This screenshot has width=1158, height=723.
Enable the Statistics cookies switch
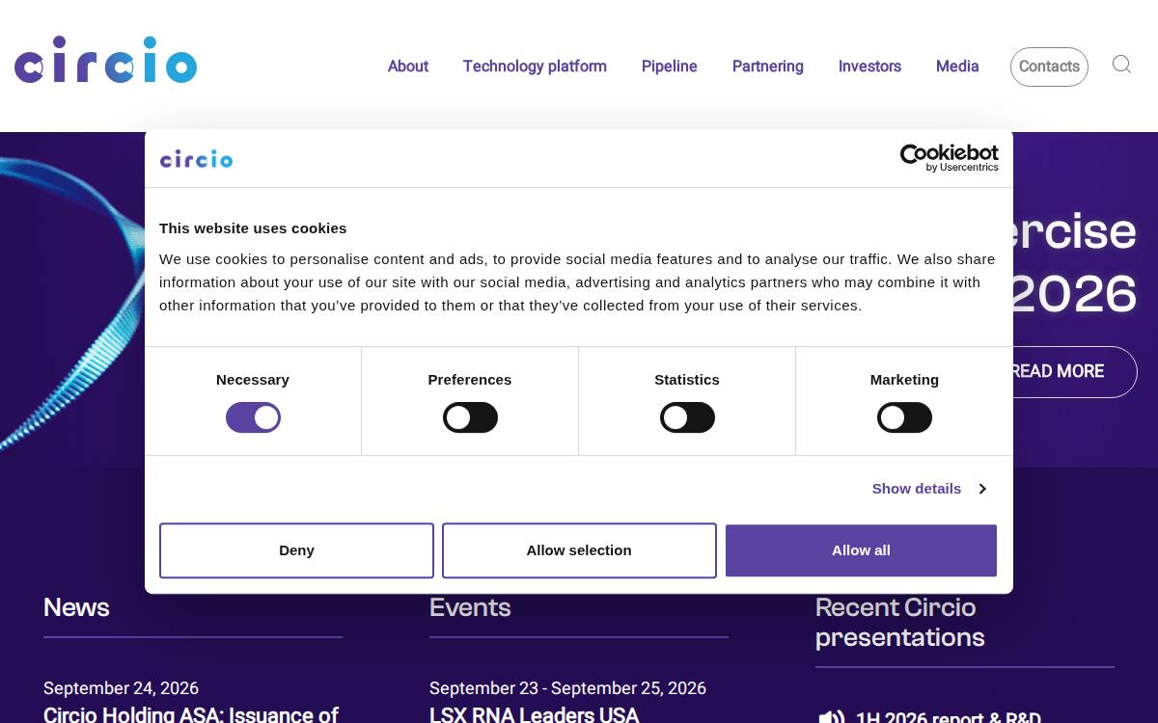[x=687, y=417]
